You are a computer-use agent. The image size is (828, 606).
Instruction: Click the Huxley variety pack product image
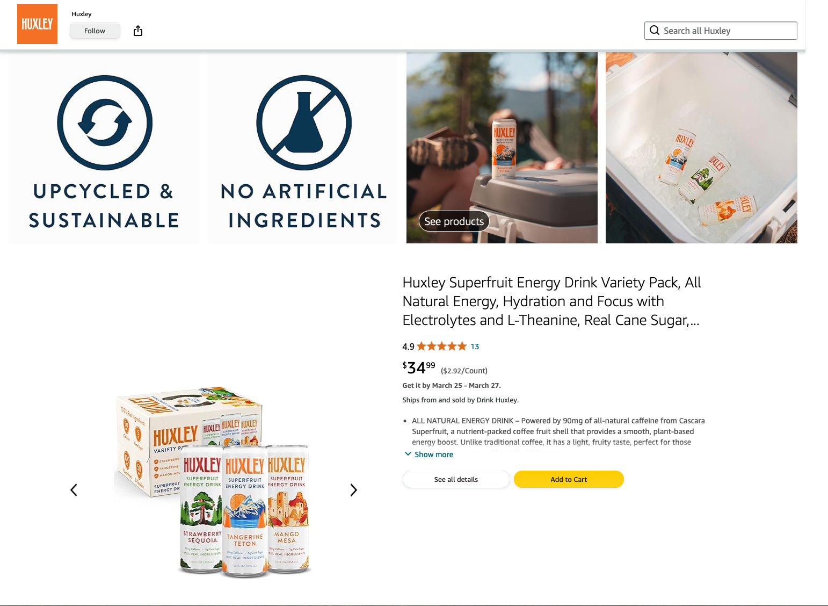(214, 482)
